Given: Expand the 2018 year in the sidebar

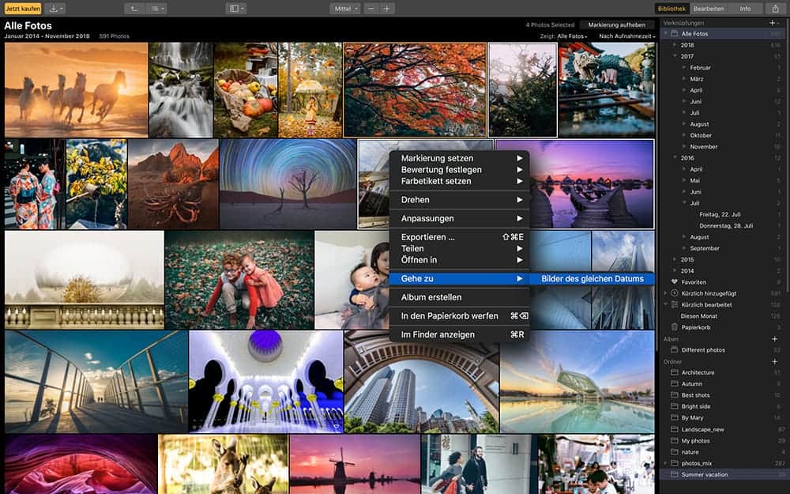Looking at the screenshot, I should click(x=675, y=46).
